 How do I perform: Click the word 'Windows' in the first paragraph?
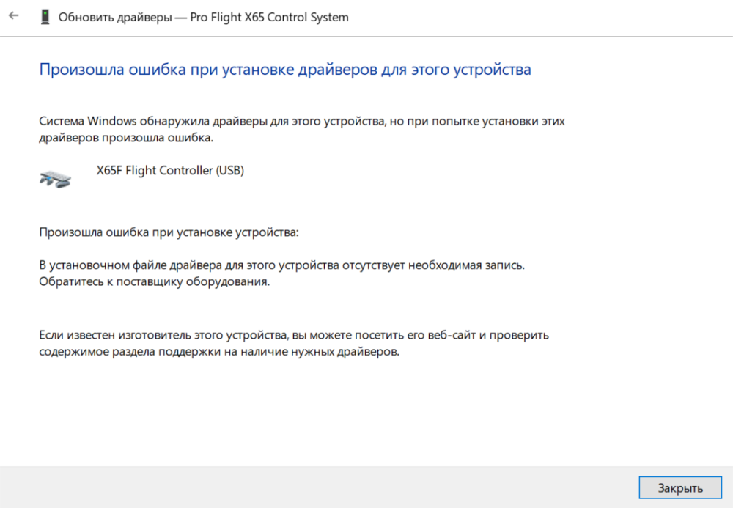108,120
